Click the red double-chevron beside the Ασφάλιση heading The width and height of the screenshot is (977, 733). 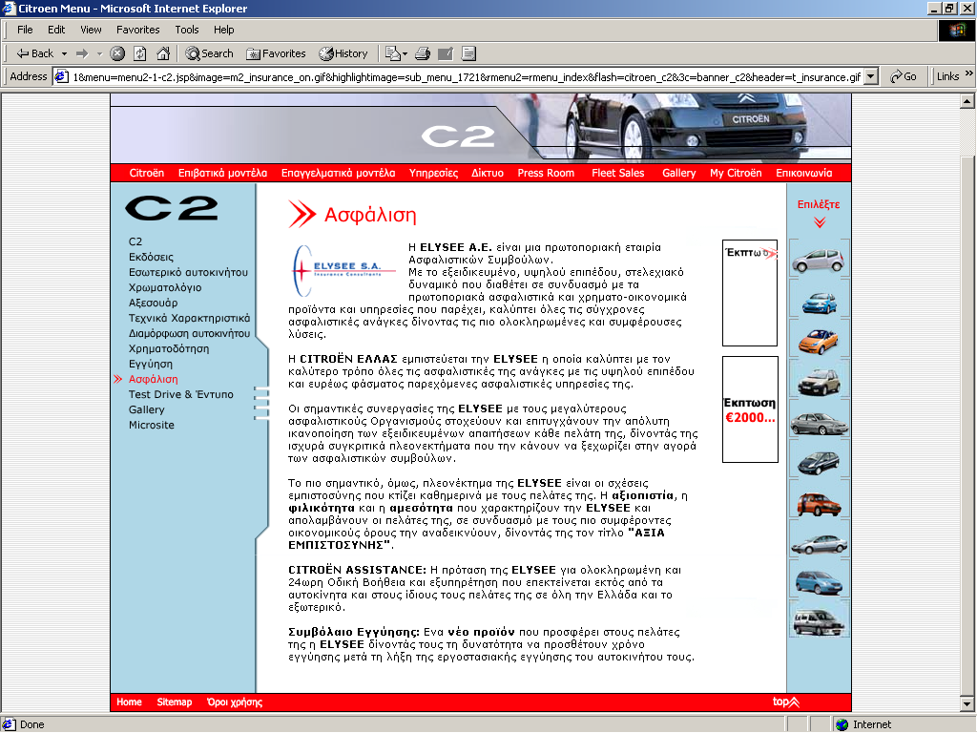click(x=302, y=215)
